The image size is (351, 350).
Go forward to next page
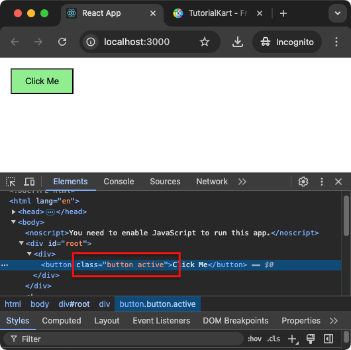[x=38, y=42]
